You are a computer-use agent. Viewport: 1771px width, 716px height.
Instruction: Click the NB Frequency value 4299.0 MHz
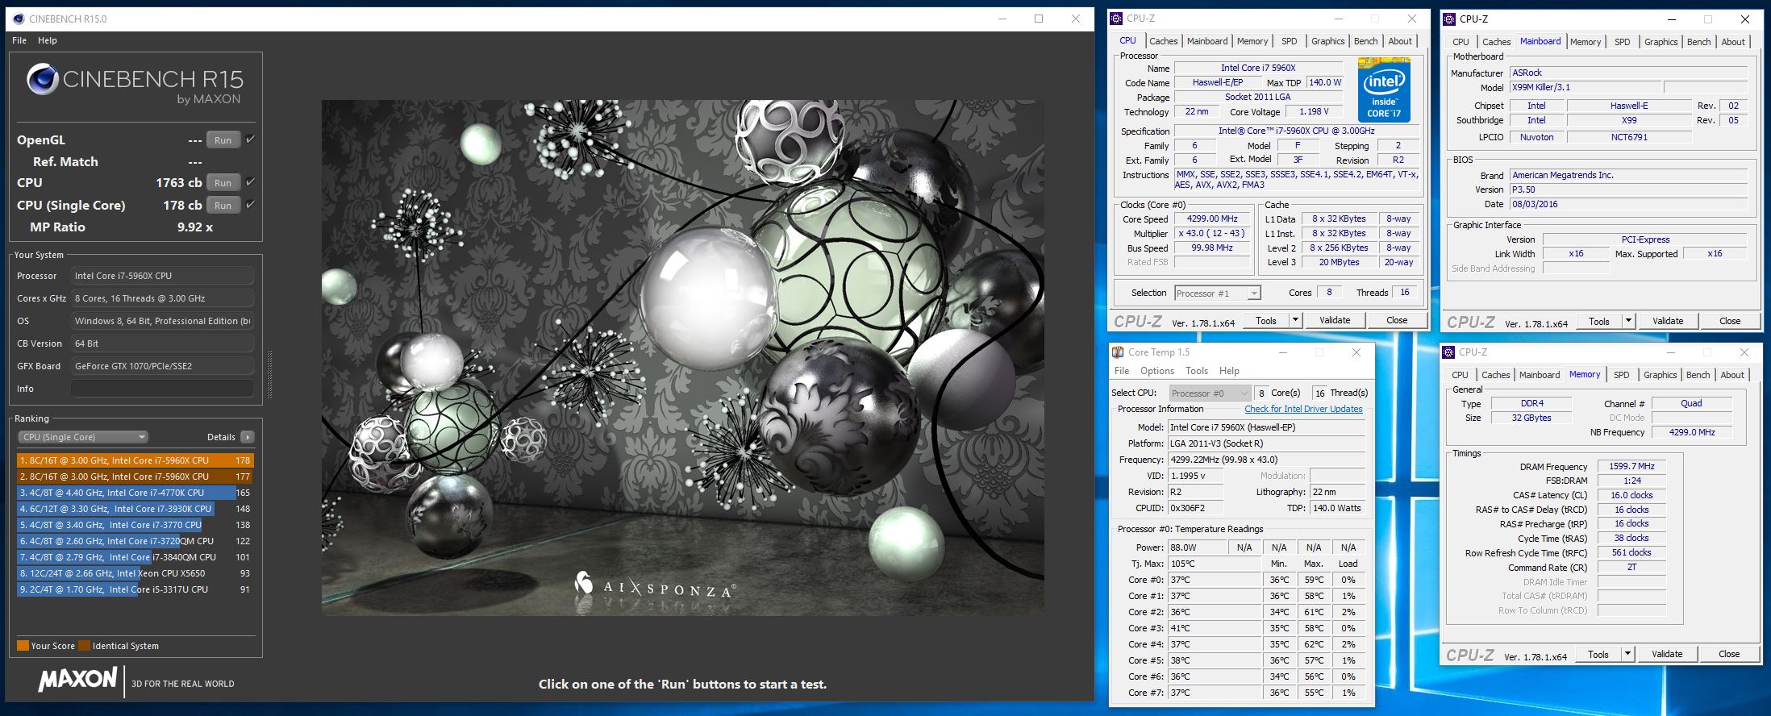tap(1691, 432)
